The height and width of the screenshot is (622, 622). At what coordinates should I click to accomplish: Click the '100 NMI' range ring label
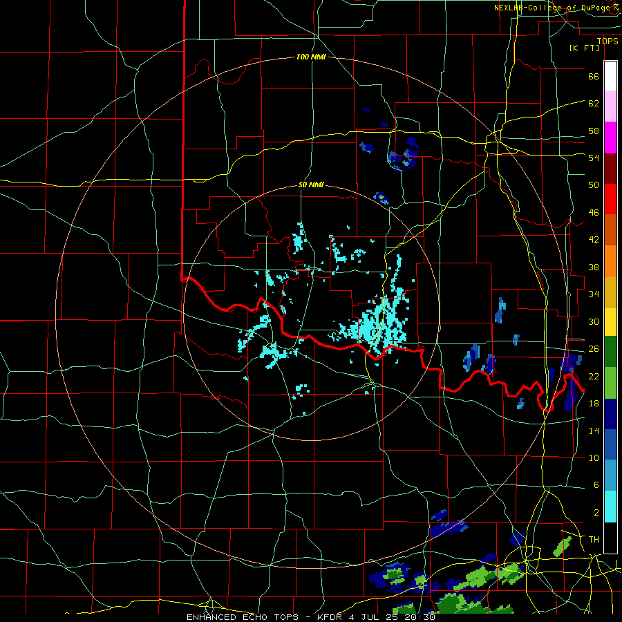click(311, 57)
